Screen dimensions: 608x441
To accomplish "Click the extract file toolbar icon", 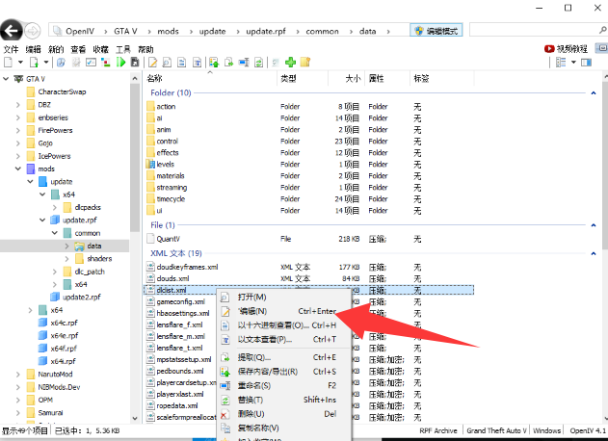I will pyautogui.click(x=228, y=62).
